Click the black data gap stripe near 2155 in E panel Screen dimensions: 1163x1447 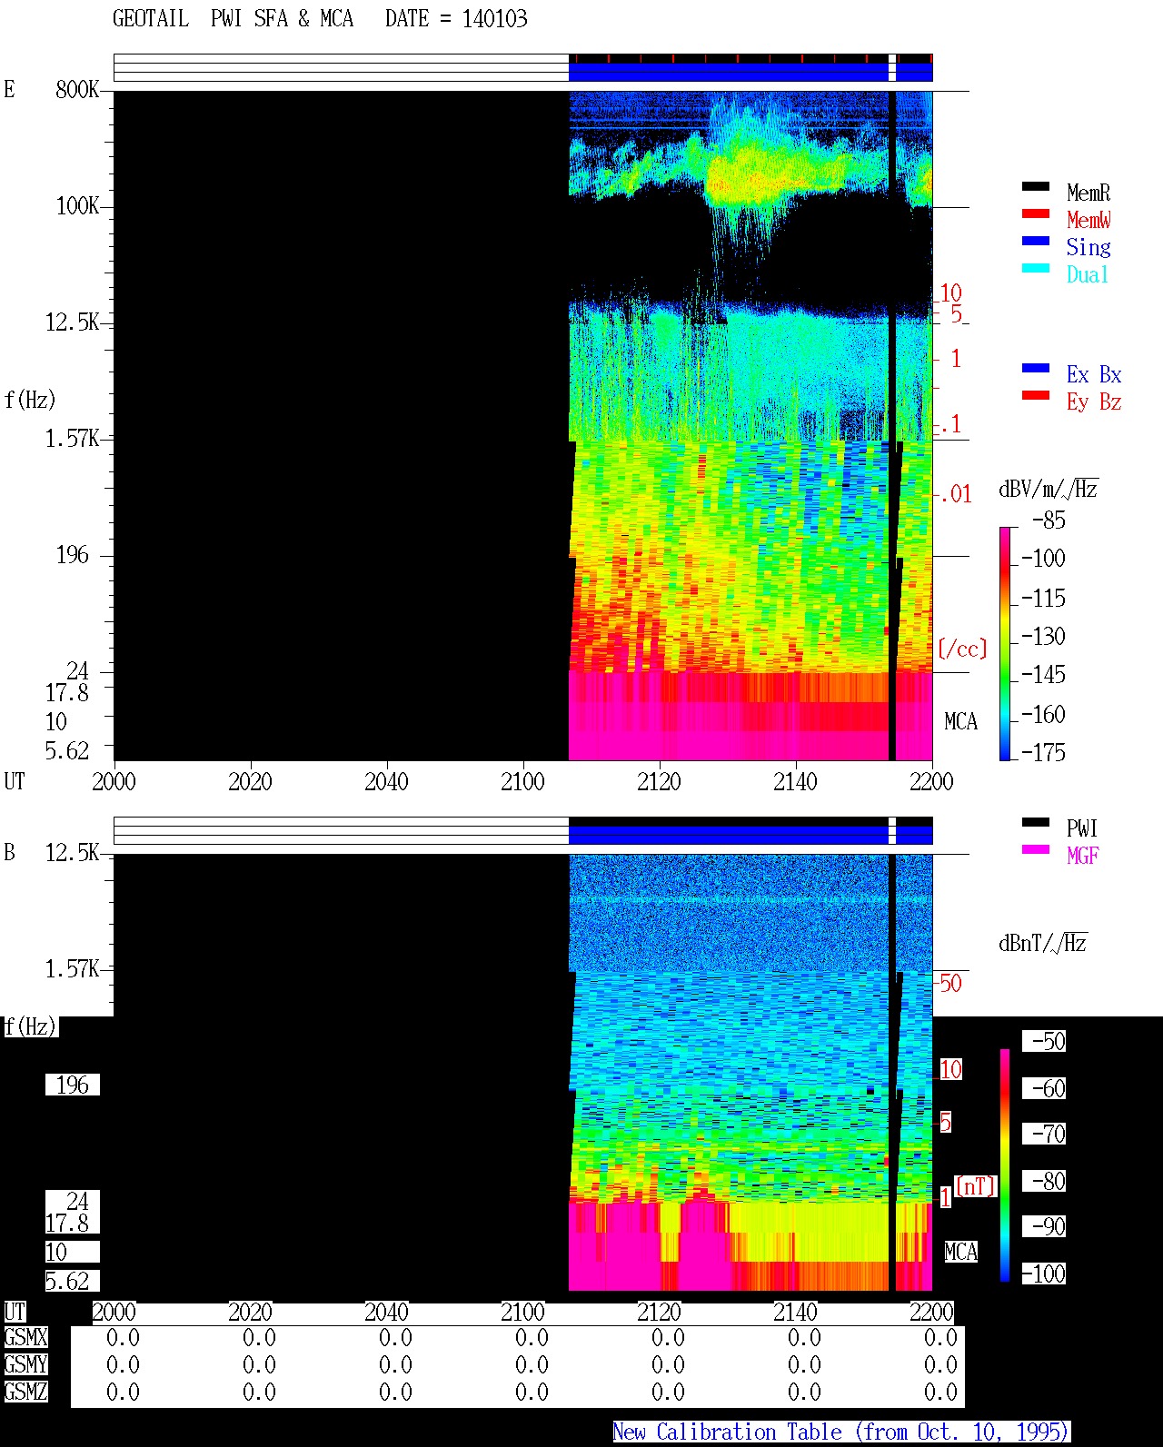(x=892, y=425)
